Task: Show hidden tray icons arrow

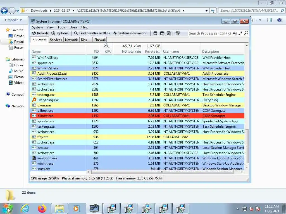Action: (x=237, y=209)
